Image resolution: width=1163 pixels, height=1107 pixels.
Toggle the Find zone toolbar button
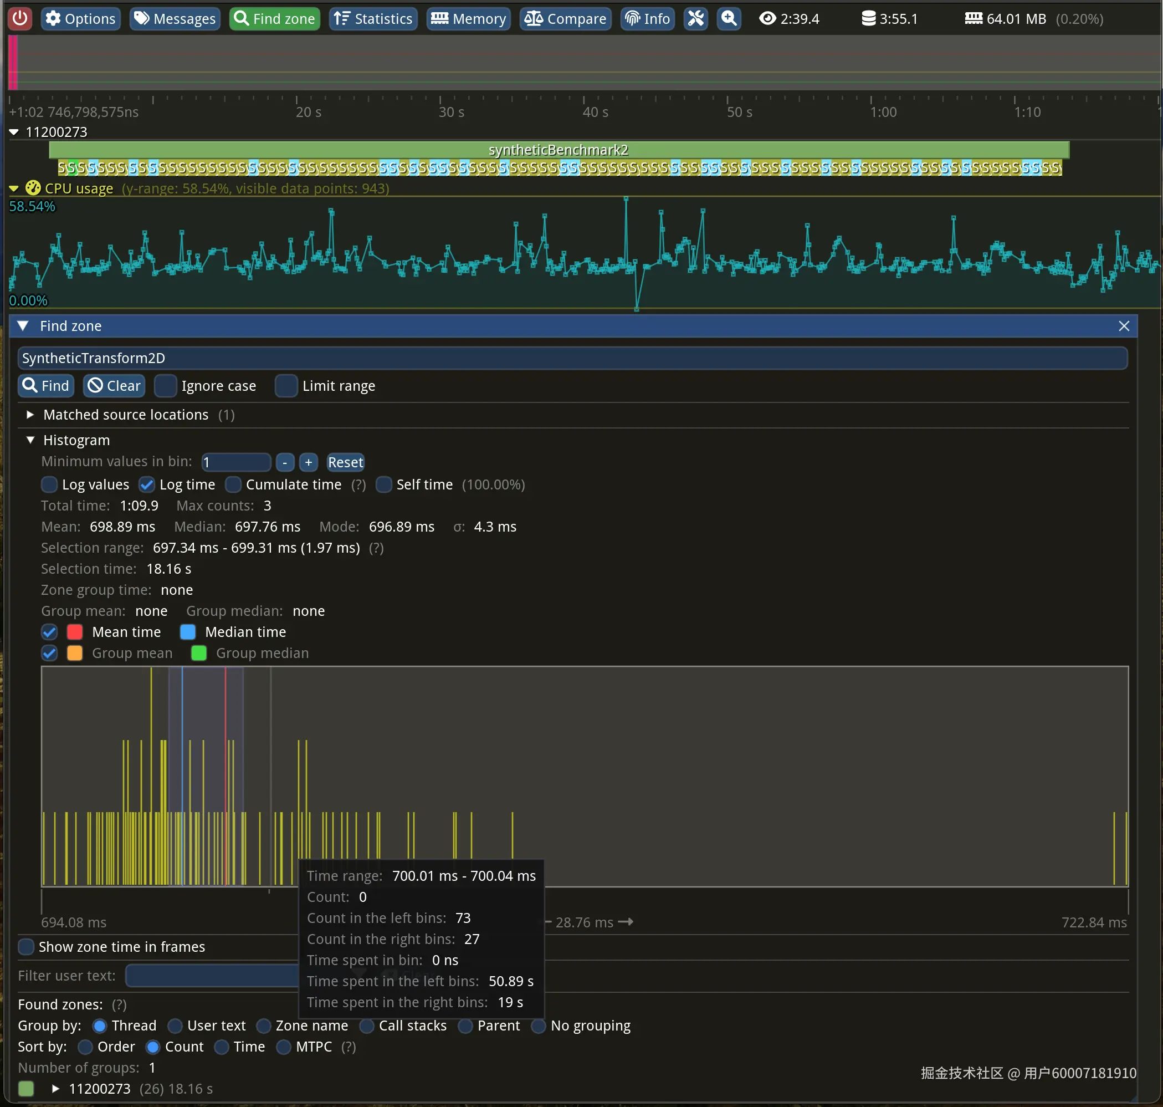tap(274, 18)
